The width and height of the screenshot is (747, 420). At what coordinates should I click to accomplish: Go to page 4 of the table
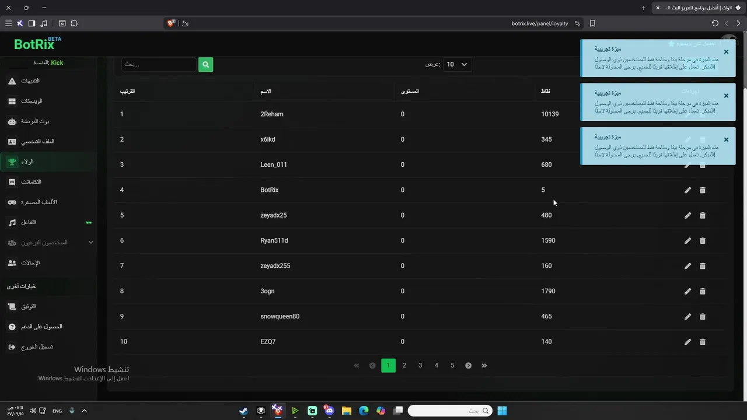pos(436,365)
